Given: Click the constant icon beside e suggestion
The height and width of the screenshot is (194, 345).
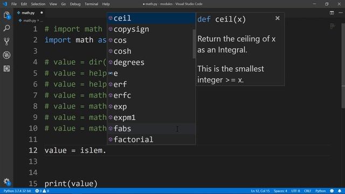Looking at the screenshot, I should pos(111,73).
